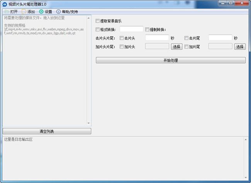Open the 打开 menu item
The width and height of the screenshot is (251, 183).
(14, 12)
